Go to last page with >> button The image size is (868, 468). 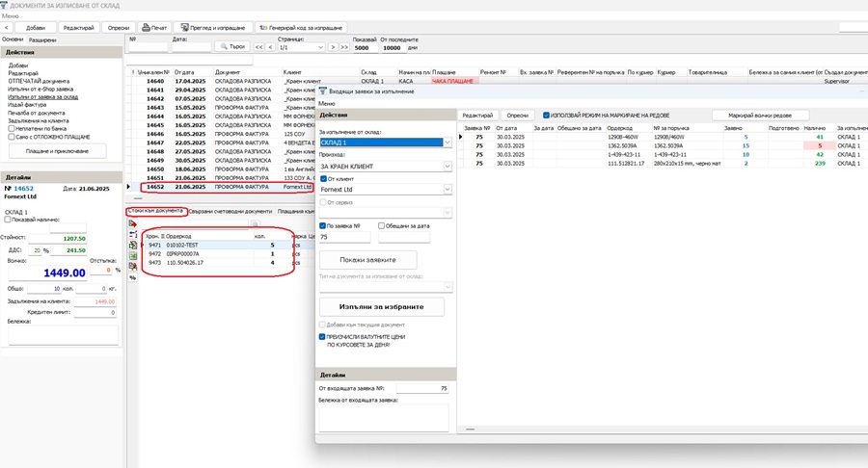pyautogui.click(x=343, y=47)
